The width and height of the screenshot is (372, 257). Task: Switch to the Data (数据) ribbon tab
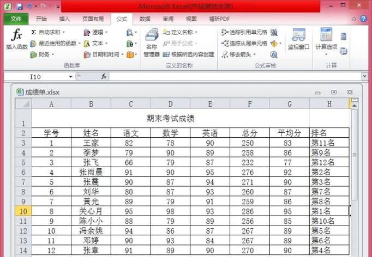[x=145, y=19]
